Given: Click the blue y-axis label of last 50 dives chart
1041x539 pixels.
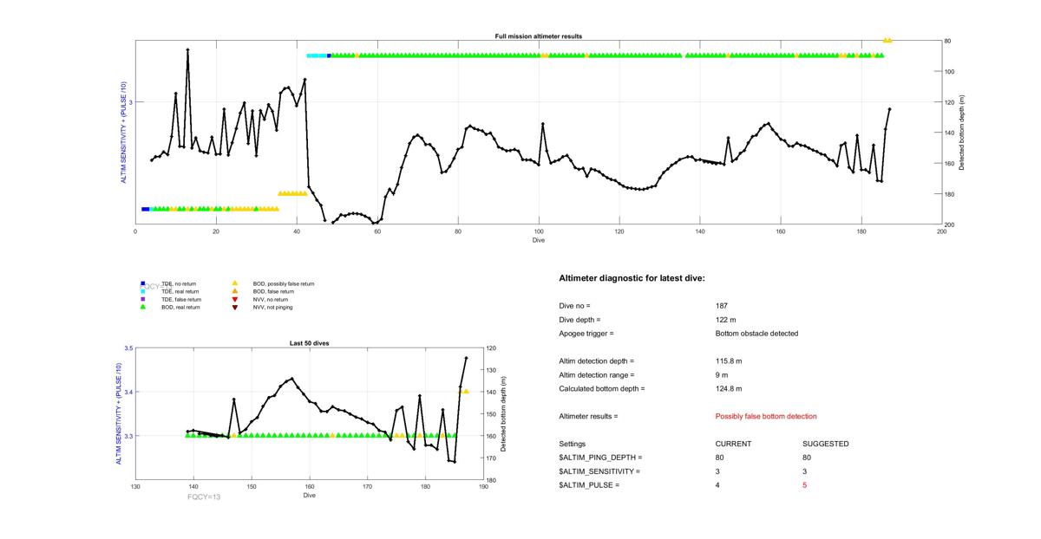Looking at the screenshot, I should 119,414.
